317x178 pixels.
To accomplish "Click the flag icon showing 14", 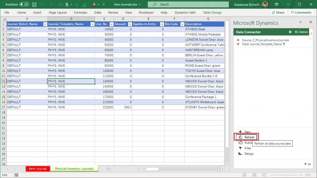I will click(306, 164).
